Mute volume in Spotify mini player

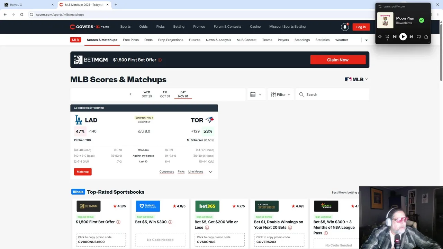pos(380,37)
